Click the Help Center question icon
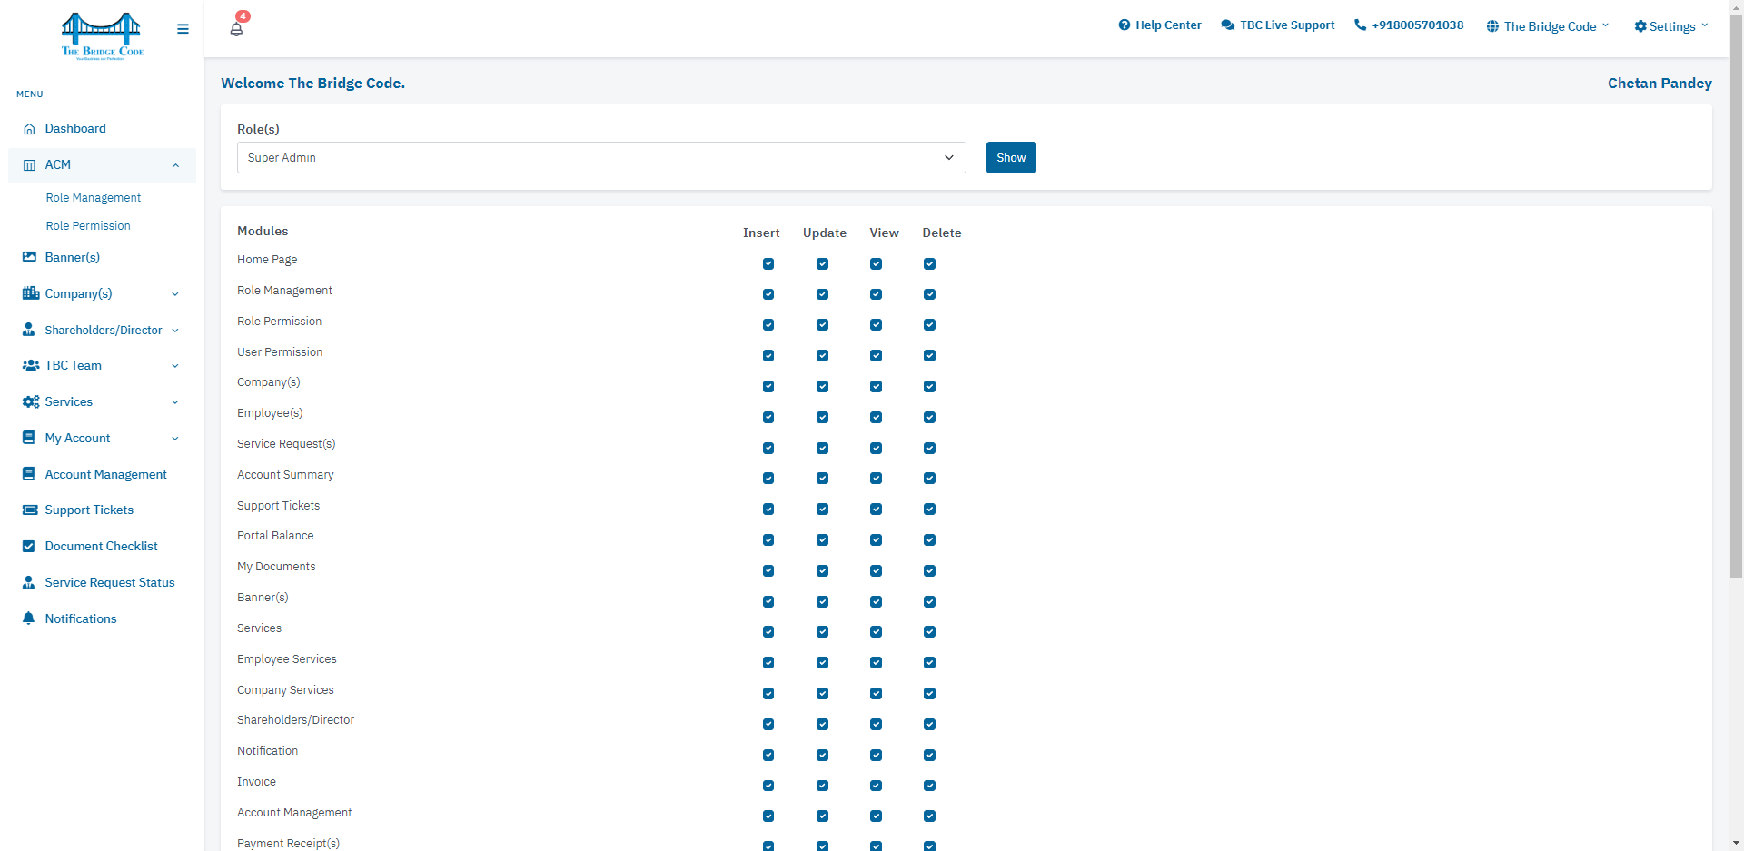Viewport: 1744px width, 851px height. pyautogui.click(x=1124, y=25)
